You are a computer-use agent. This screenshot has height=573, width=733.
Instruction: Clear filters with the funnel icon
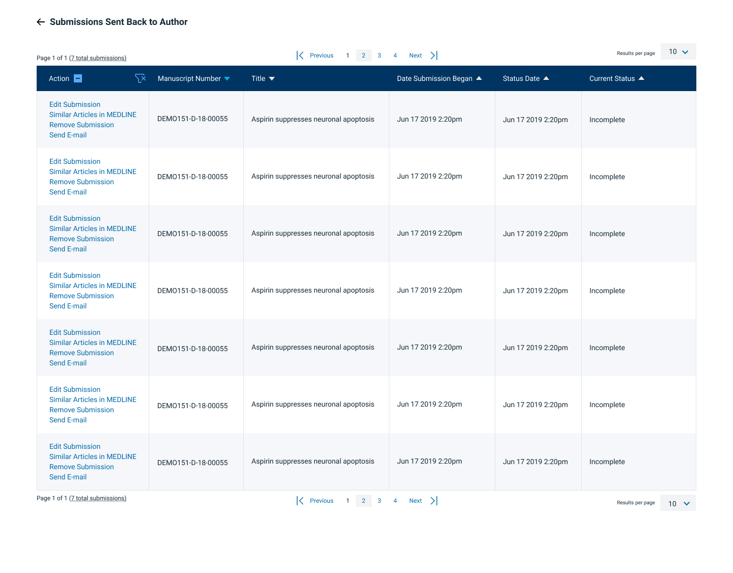click(140, 78)
